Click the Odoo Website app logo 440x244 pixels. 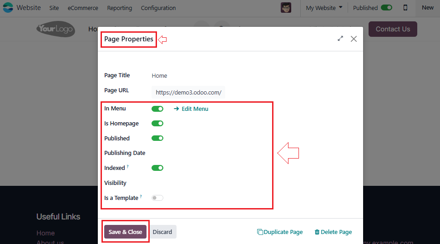(x=8, y=8)
